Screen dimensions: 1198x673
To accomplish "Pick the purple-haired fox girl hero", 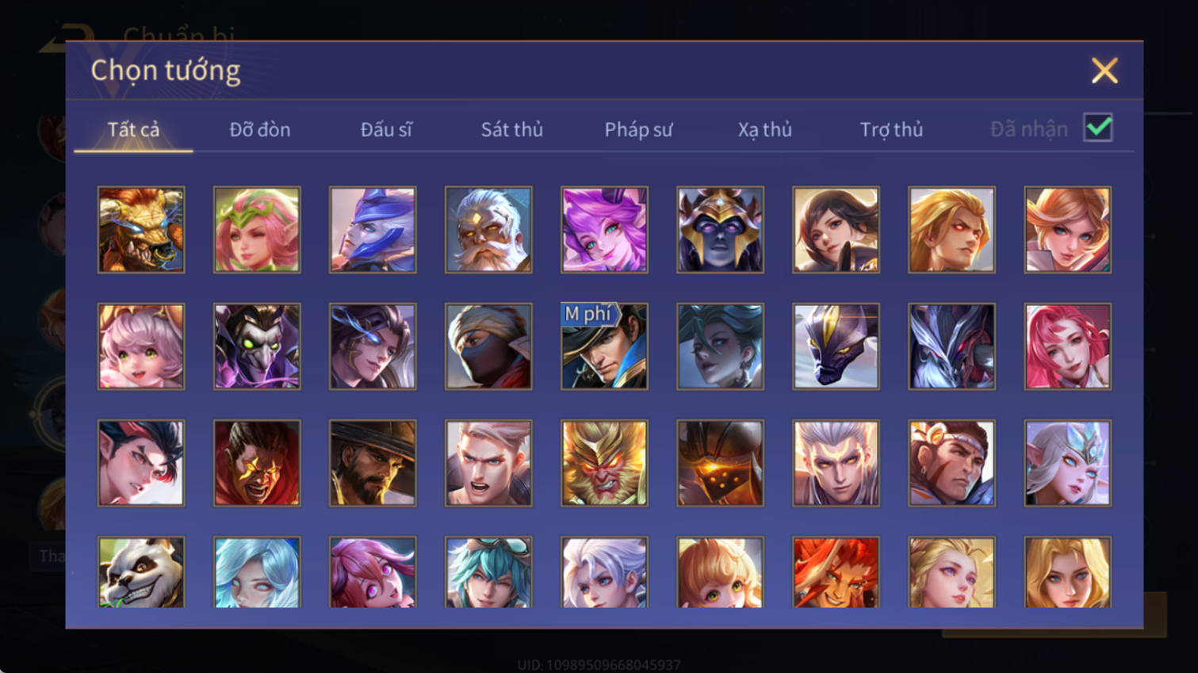I will click(x=604, y=230).
